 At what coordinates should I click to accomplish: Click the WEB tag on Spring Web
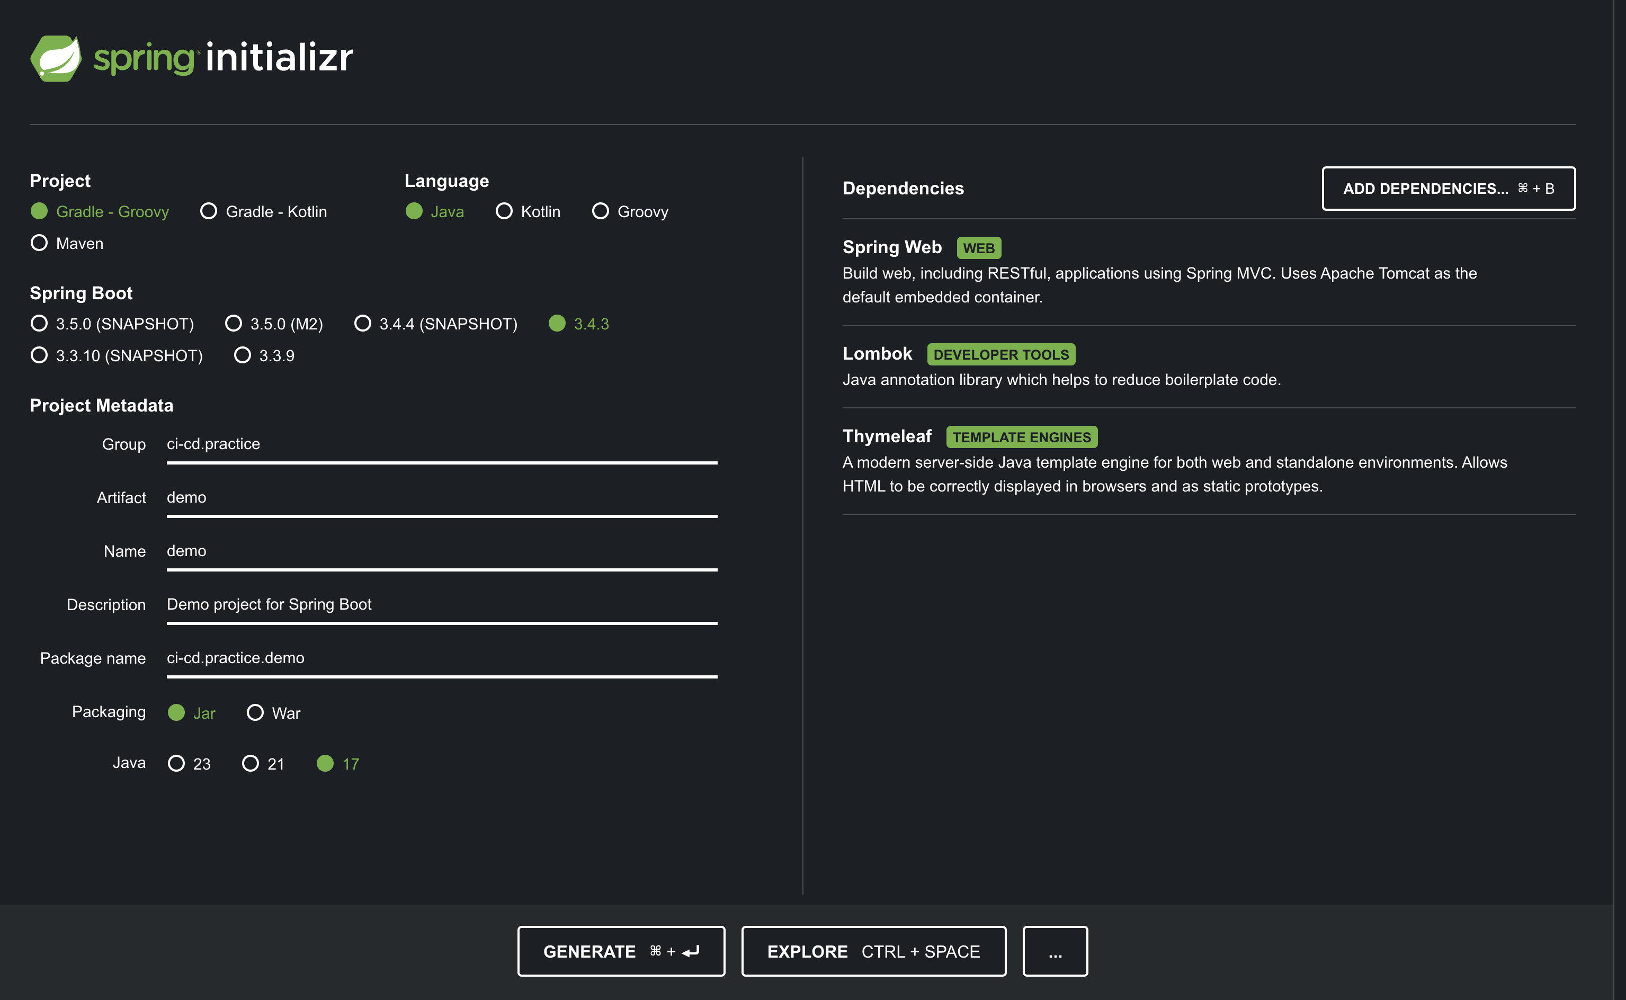pyautogui.click(x=979, y=247)
